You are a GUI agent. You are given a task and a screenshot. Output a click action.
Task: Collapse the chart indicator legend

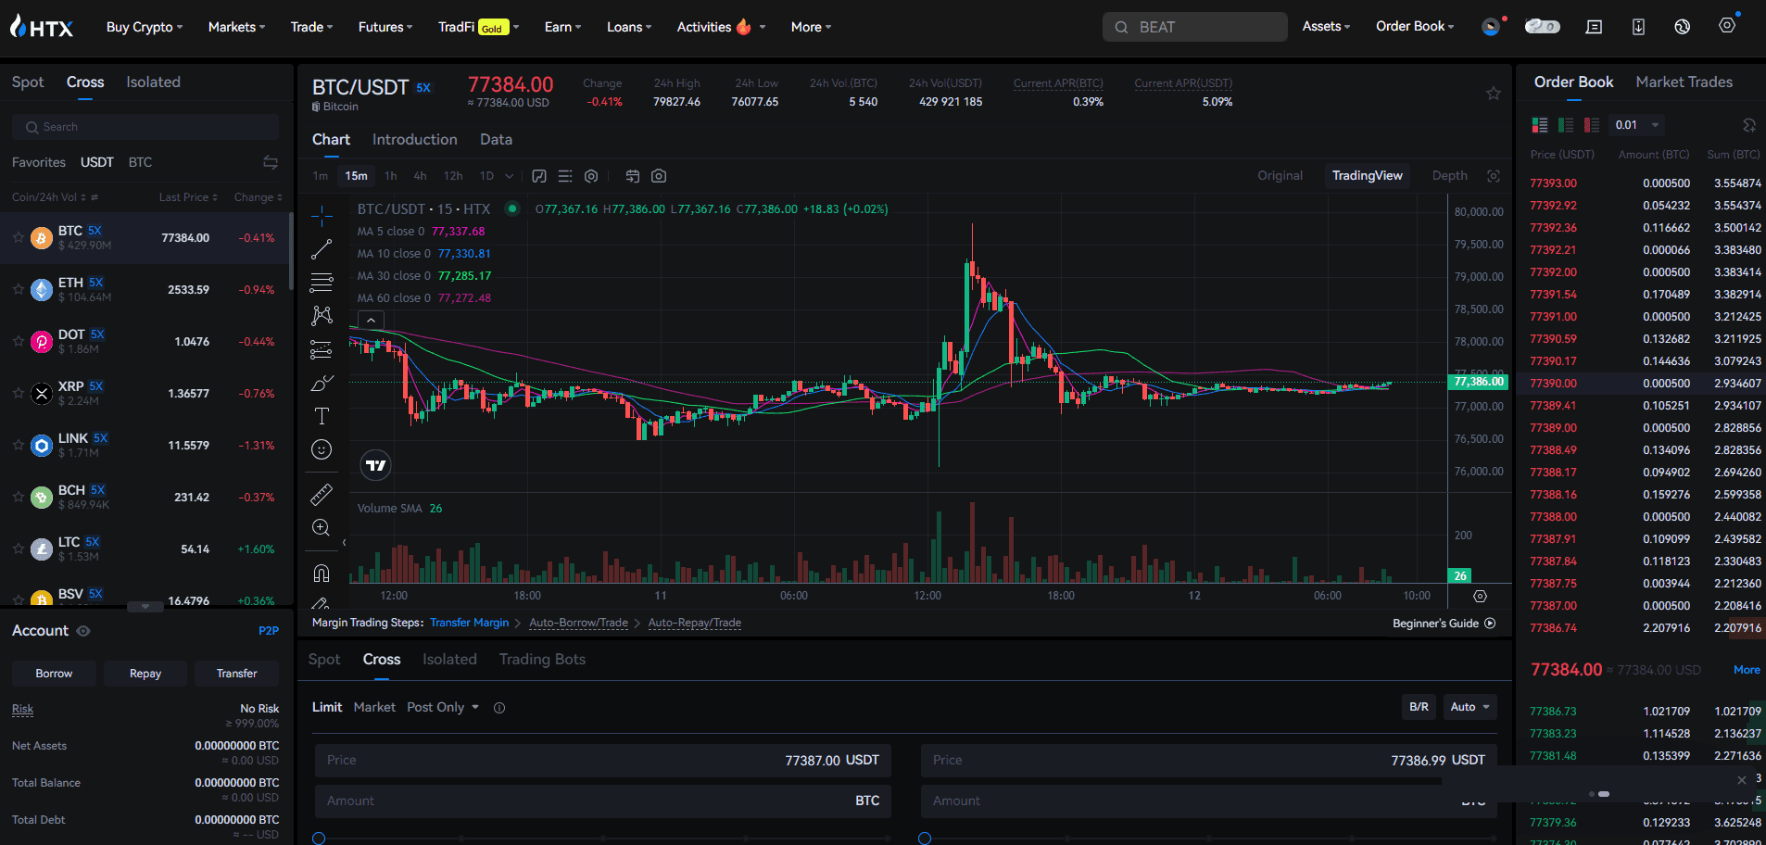[x=371, y=321]
